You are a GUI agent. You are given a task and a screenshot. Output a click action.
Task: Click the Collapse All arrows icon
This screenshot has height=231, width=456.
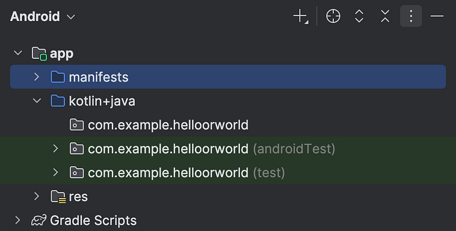click(x=385, y=16)
